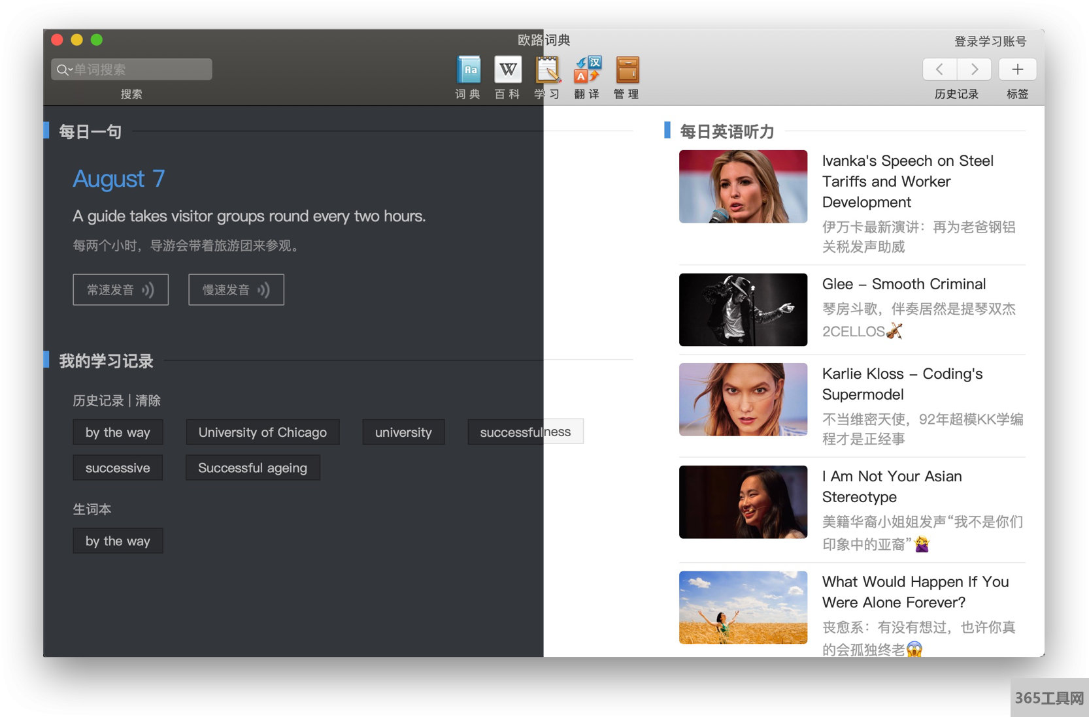Click 登录学习账号 login link
The image size is (1089, 717).
point(990,42)
